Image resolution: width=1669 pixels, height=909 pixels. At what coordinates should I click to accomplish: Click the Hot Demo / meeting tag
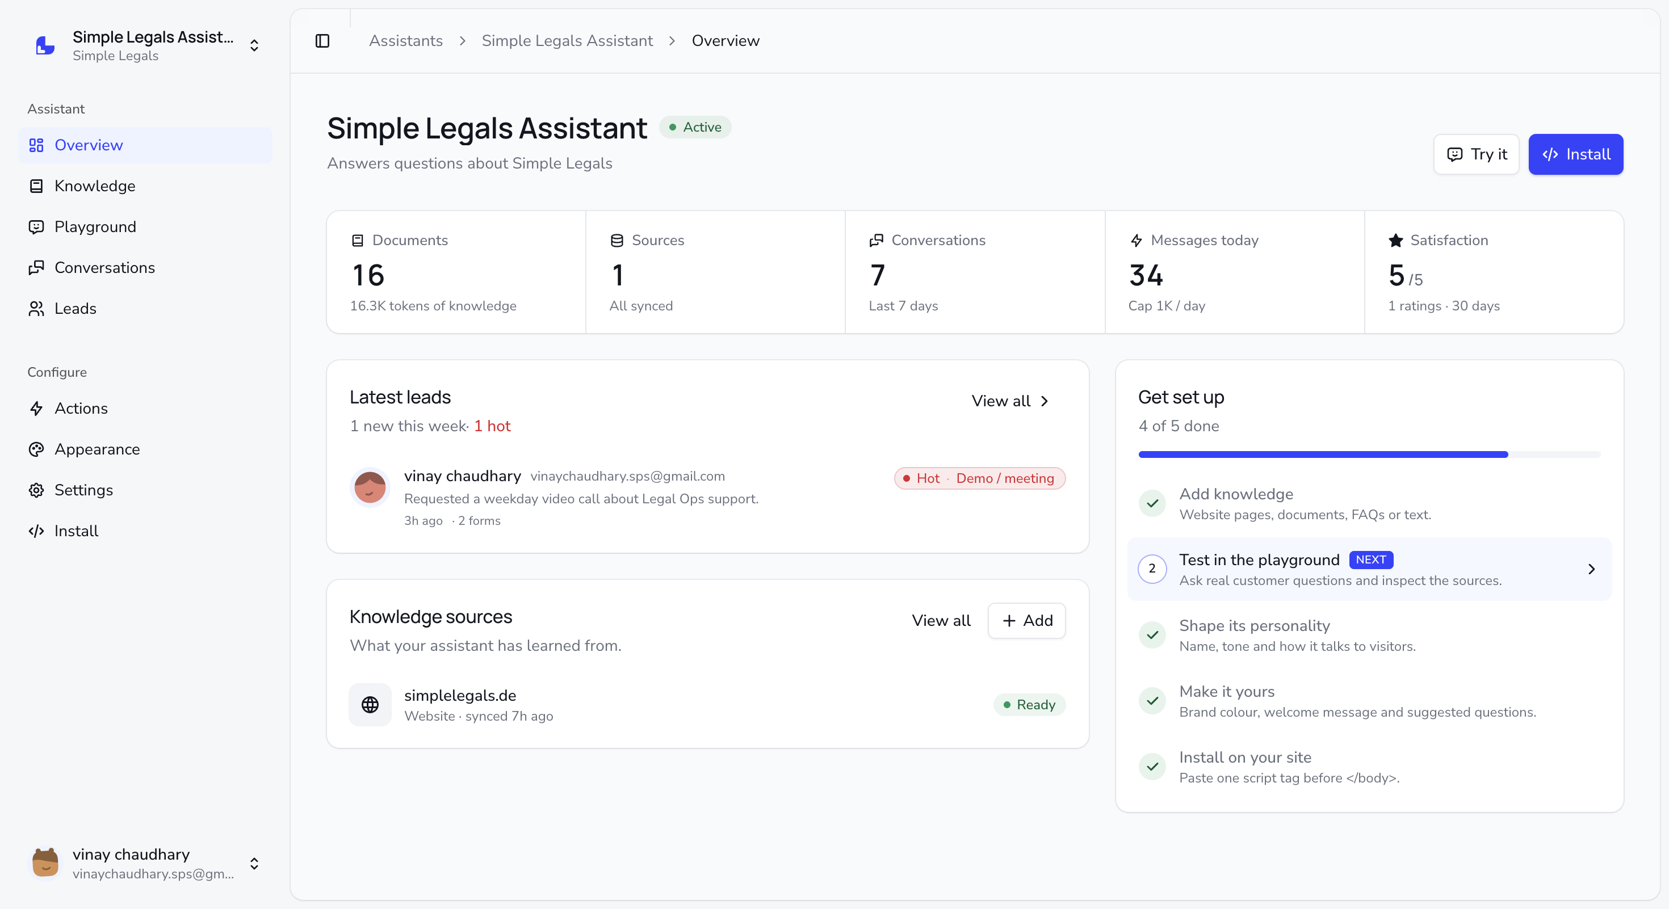(x=980, y=478)
